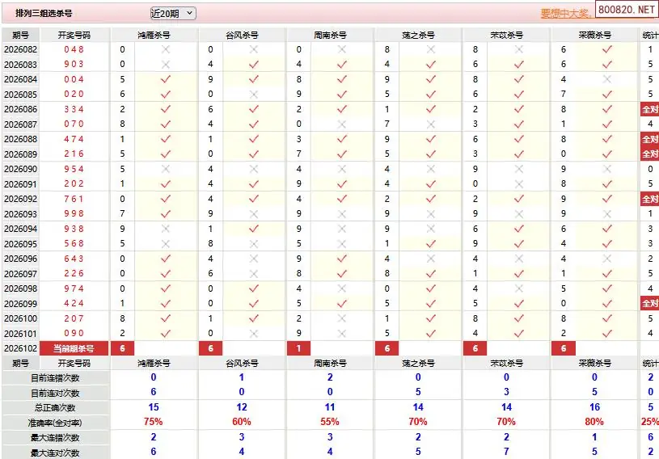Select the top 鸿雁杀号 column header

pos(154,35)
